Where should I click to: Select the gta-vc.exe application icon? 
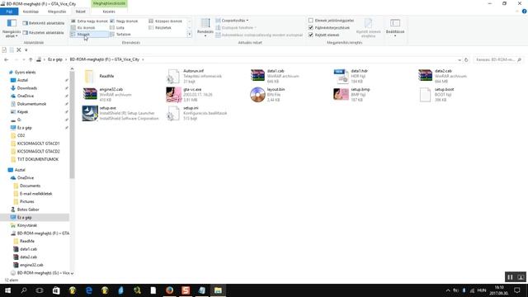[174, 95]
